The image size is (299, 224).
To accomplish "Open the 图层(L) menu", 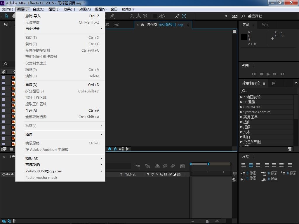I will click(54, 9).
